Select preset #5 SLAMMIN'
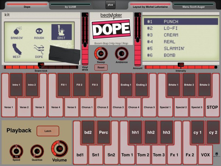Image resolution: width=221 pixels, height=166 pixels. tap(181, 49)
